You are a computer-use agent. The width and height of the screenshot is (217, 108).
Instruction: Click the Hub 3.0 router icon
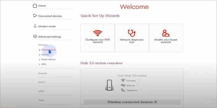click(x=109, y=85)
